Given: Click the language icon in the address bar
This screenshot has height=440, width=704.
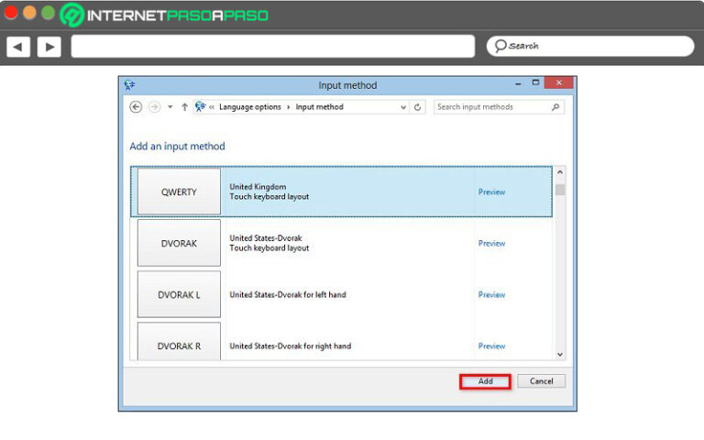Looking at the screenshot, I should [x=200, y=107].
